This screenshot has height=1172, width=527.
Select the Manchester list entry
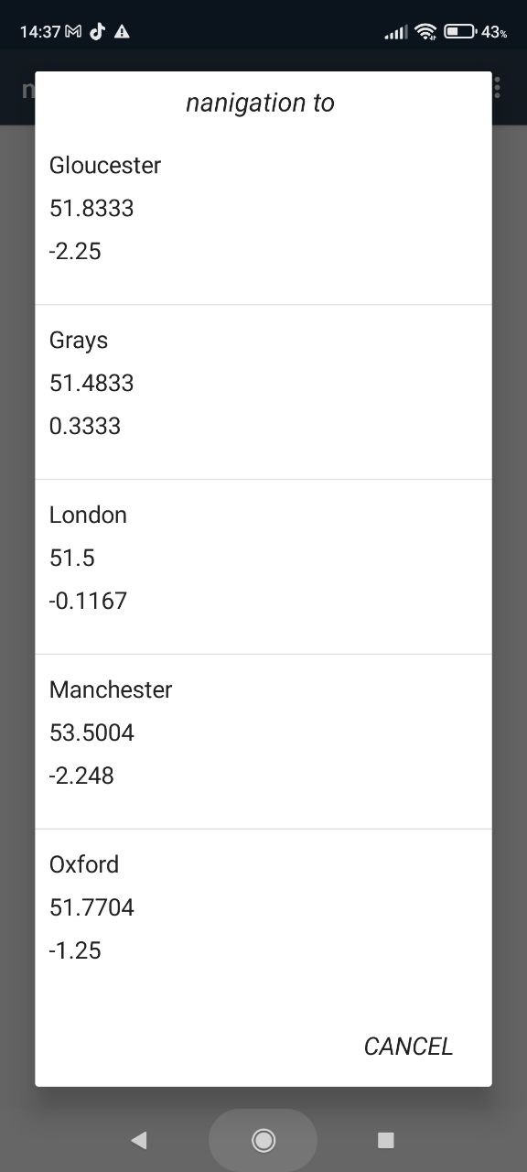(263, 742)
